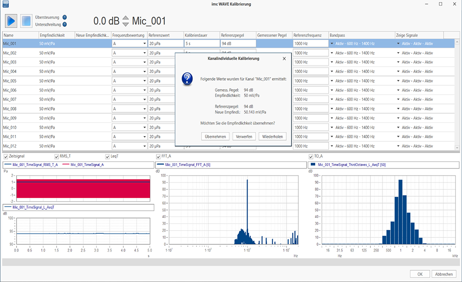Uncheck the RMS_T checkbox

[57, 156]
